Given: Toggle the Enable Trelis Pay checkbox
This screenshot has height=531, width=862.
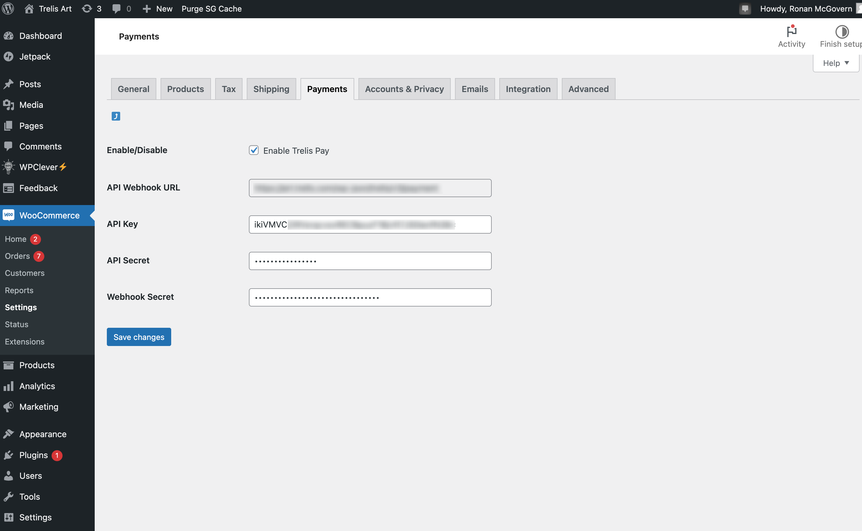Looking at the screenshot, I should pos(254,150).
